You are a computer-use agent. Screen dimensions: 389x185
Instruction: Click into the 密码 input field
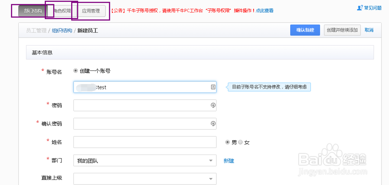click(x=141, y=105)
